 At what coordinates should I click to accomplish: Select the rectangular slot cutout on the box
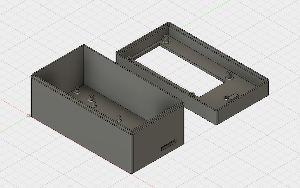tap(169, 145)
